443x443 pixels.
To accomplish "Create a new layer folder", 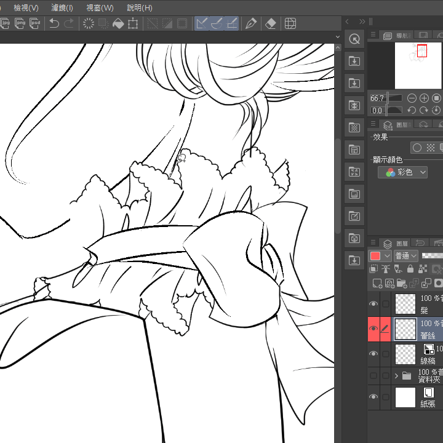I will pos(402,283).
